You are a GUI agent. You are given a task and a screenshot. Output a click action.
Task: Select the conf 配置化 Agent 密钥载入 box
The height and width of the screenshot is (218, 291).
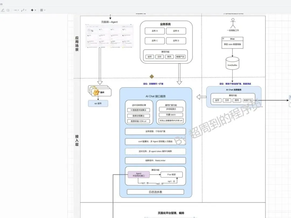[155, 142]
